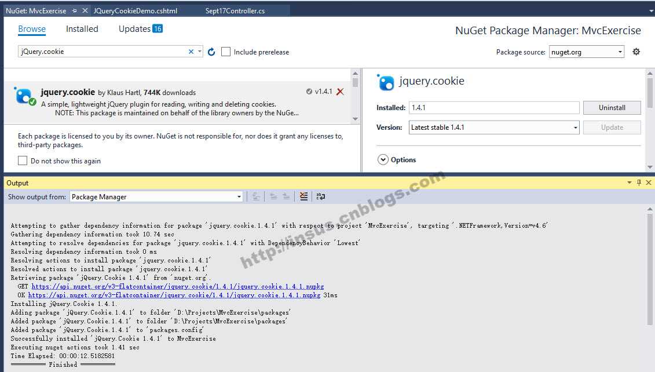Clear the jQuery.cookie search text
This screenshot has height=372, width=655.
[x=191, y=52]
